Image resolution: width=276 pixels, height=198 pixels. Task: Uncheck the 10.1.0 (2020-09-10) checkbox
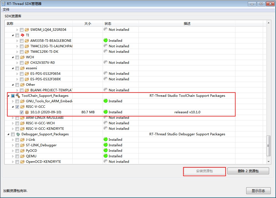point(22,112)
